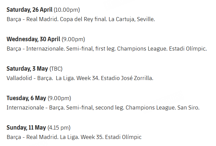Click the Internazionale - Barça second leg line

click(103, 107)
